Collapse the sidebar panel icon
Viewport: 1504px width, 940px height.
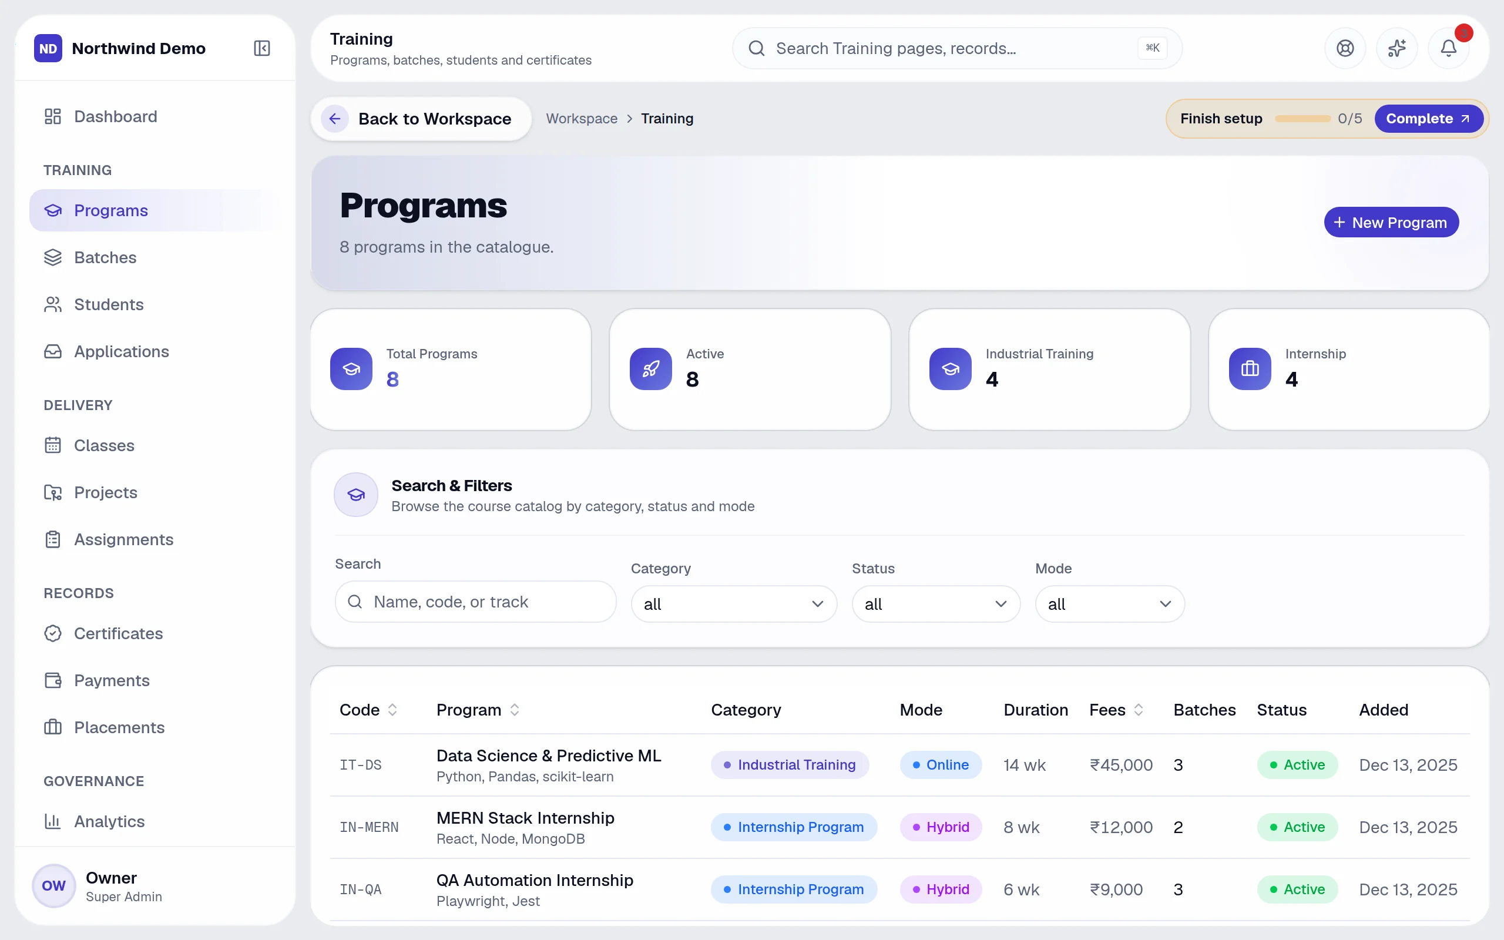(261, 48)
